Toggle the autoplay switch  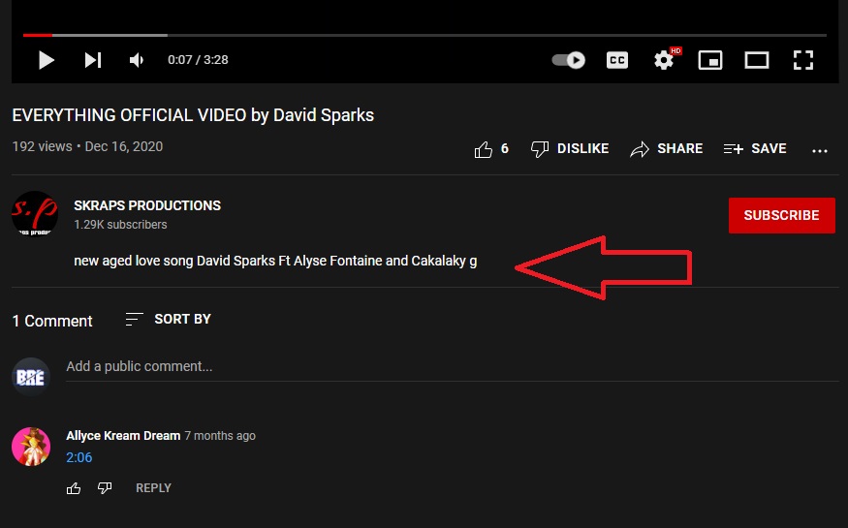click(569, 60)
